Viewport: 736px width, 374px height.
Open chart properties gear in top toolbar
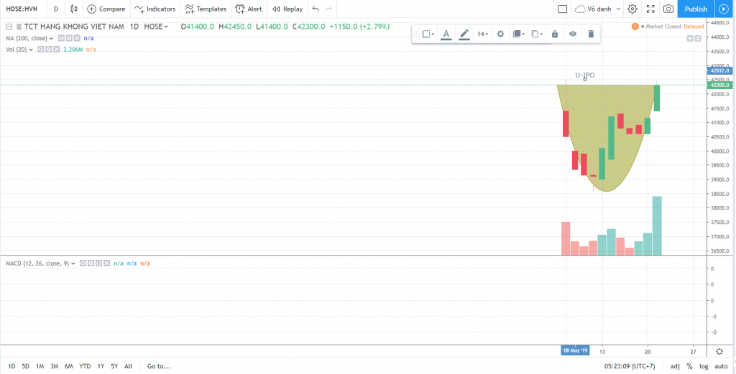click(x=632, y=9)
